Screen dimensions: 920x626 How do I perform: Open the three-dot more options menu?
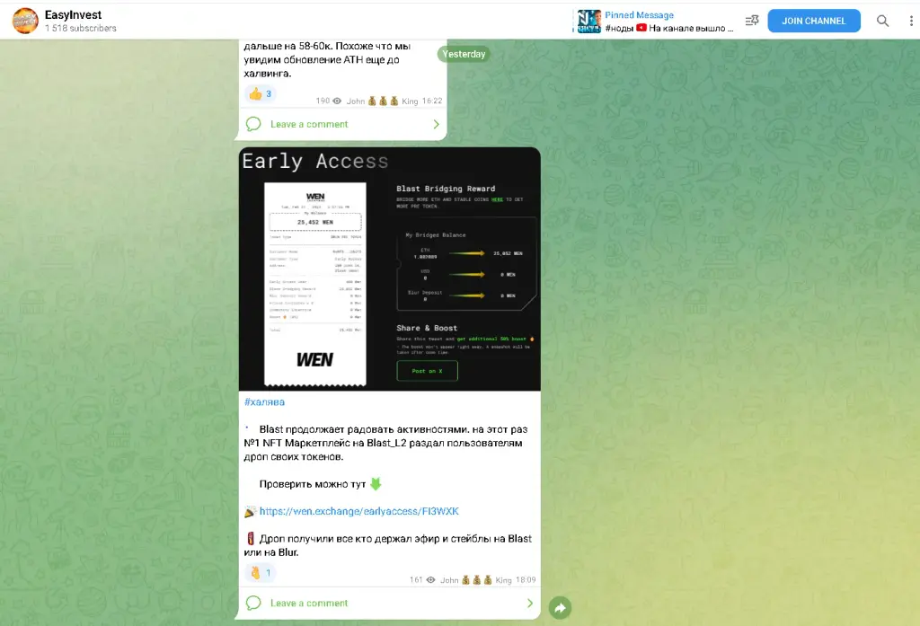(x=911, y=22)
